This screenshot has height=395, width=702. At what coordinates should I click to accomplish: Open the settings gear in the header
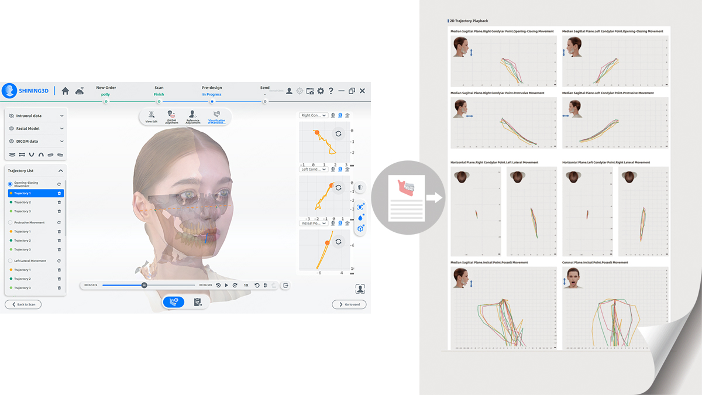pos(321,91)
